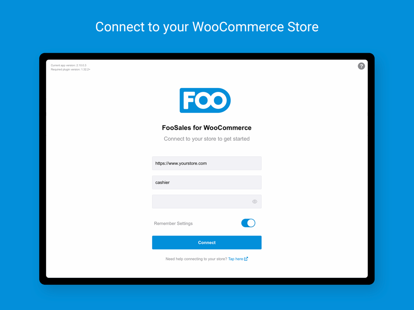Screen dimensions: 414x310
Task: Disable the Remember Settings switch
Action: (x=248, y=223)
